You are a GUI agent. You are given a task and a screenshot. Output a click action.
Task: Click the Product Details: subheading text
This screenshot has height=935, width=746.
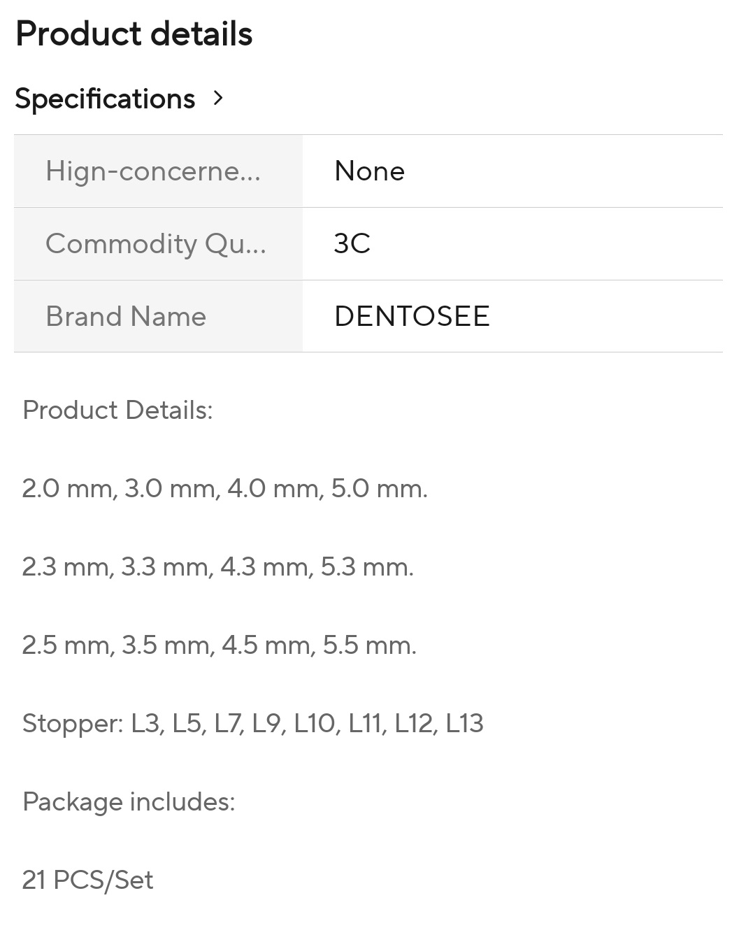tap(117, 410)
